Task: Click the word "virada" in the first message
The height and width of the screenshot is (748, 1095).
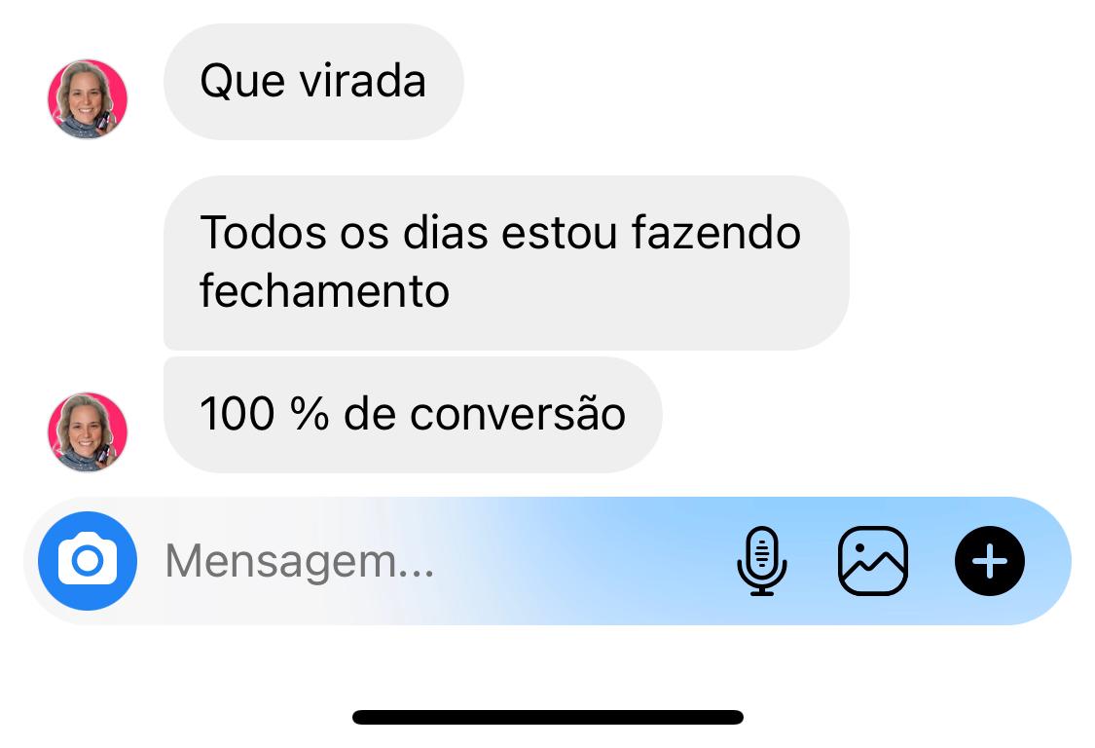Action: pyautogui.click(x=362, y=81)
